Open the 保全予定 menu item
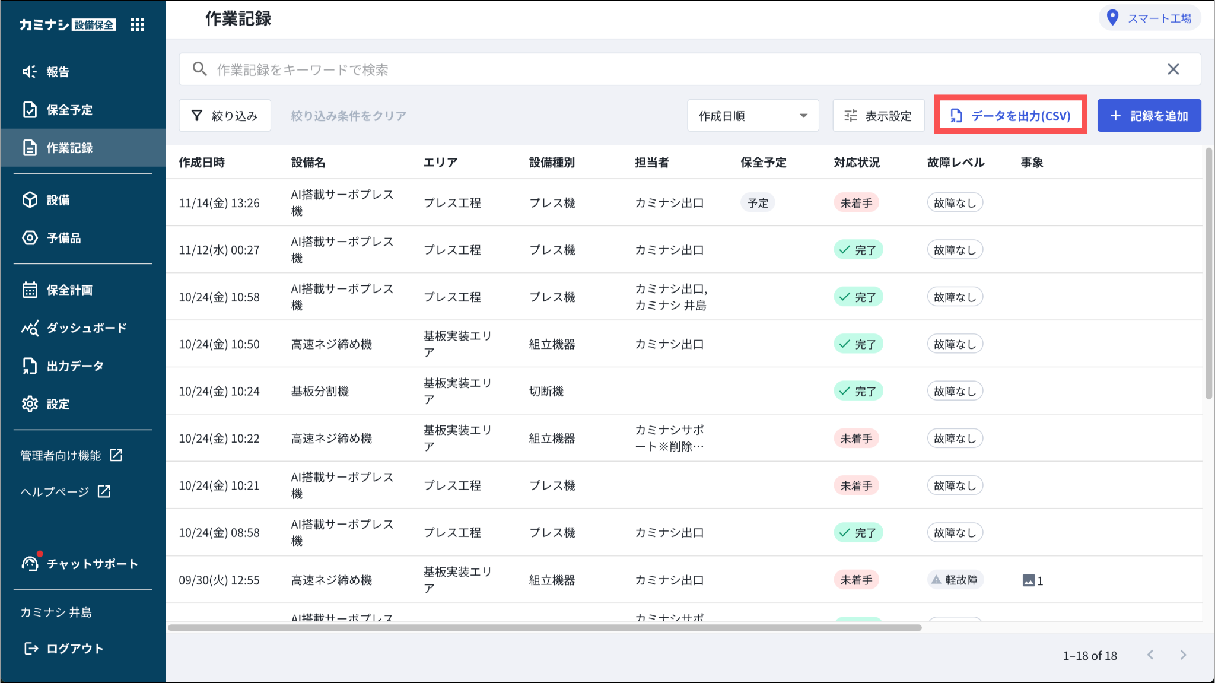 [69, 110]
